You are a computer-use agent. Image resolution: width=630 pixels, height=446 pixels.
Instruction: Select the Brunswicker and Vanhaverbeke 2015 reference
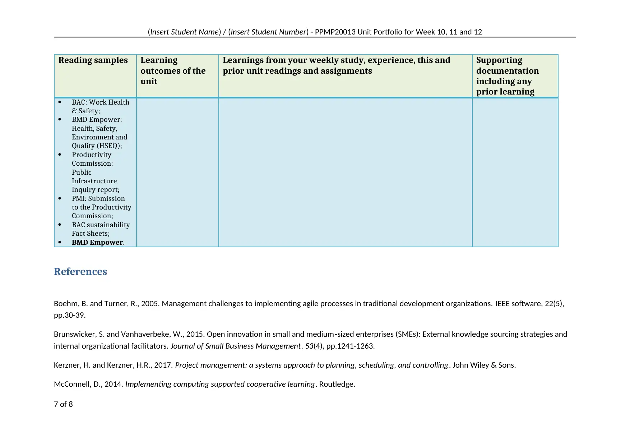coord(310,340)
